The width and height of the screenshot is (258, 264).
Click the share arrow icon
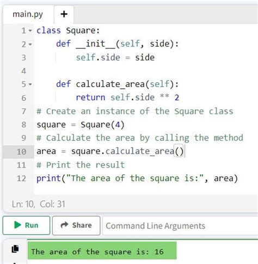pos(64,225)
